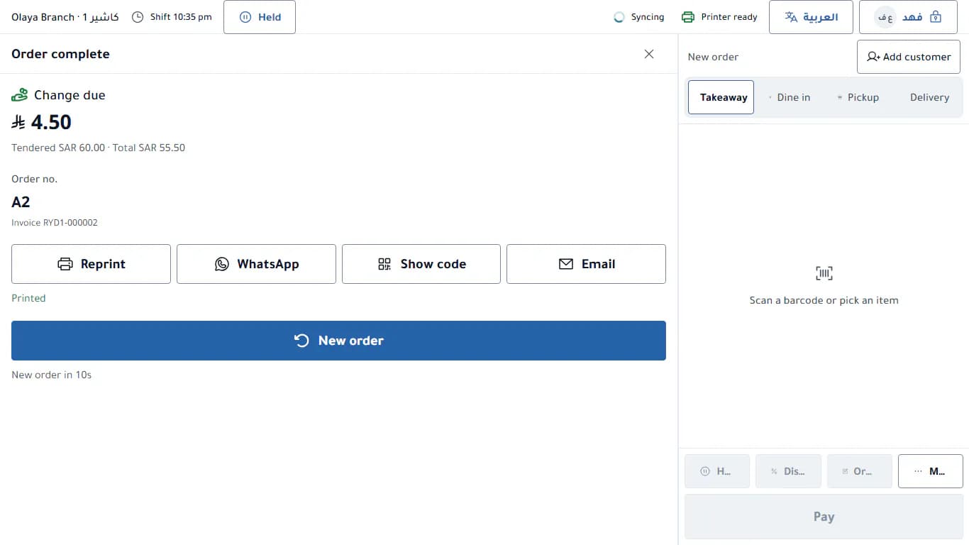Click the 'Scan a barcode or pick an item' text
This screenshot has width=969, height=545.
pyautogui.click(x=824, y=300)
